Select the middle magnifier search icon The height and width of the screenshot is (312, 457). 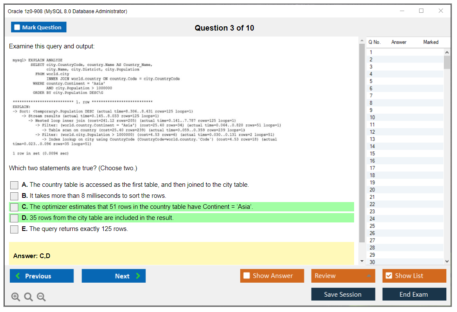coord(28,296)
